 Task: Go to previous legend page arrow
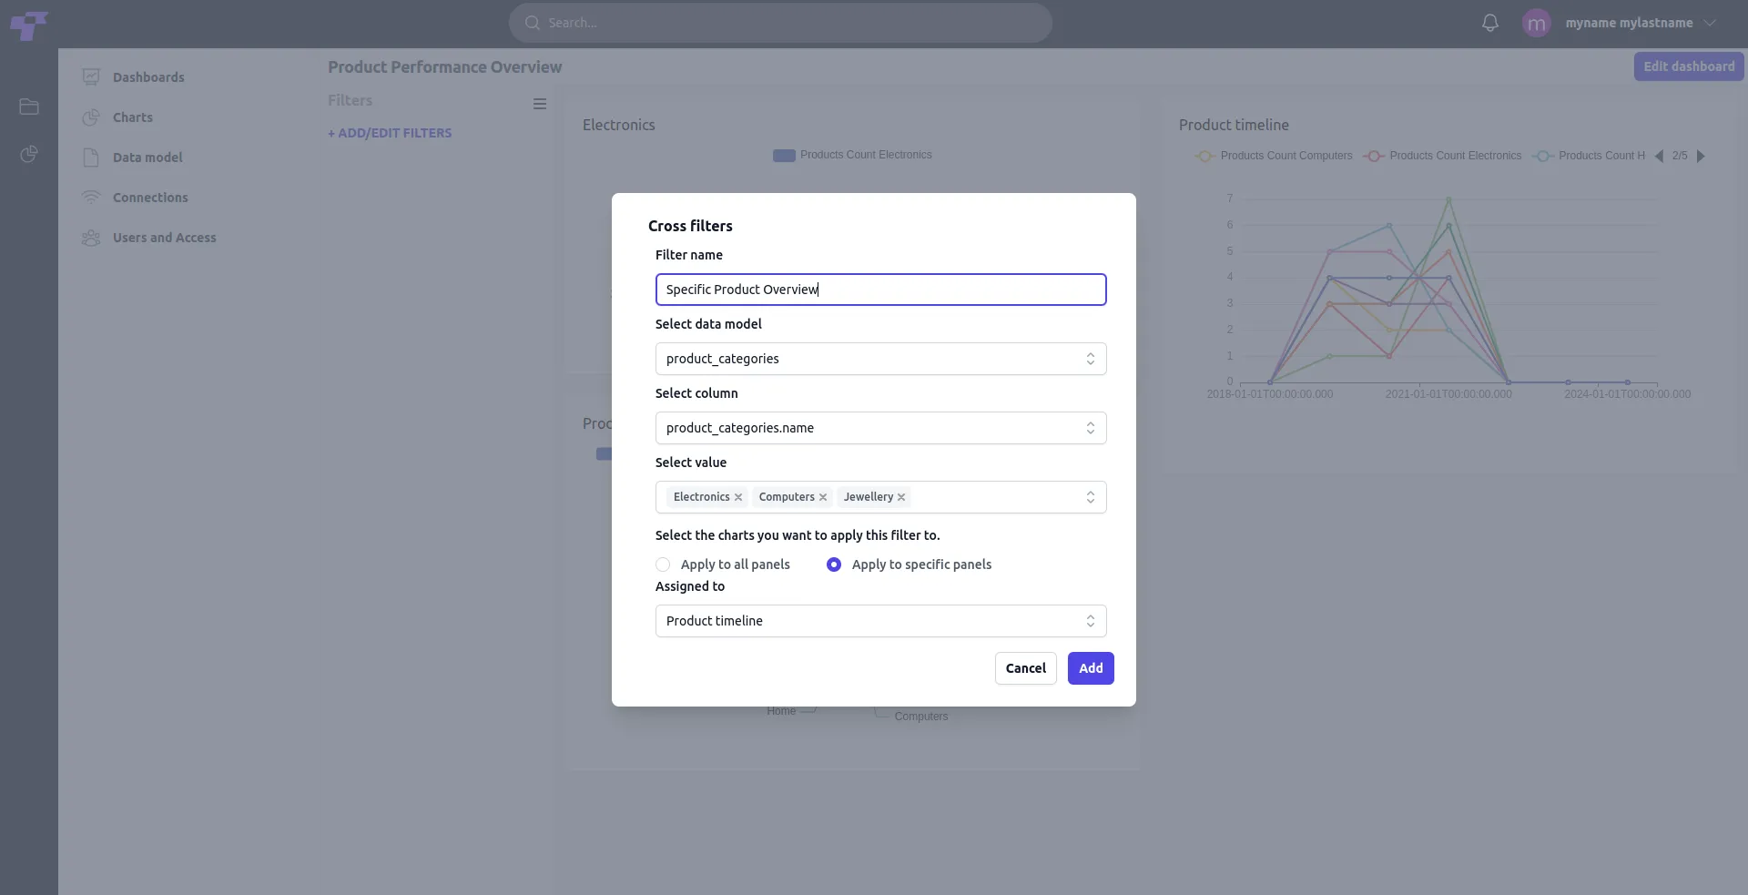tap(1659, 156)
